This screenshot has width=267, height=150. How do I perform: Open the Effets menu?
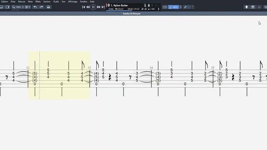pos(38,2)
